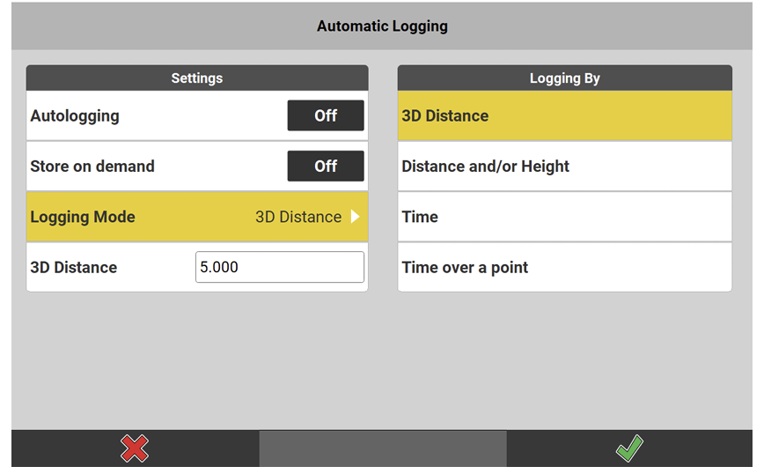Screen dimensions: 771x474
Task: Click the 3D Distance label beside input
Action: pyautogui.click(x=74, y=267)
